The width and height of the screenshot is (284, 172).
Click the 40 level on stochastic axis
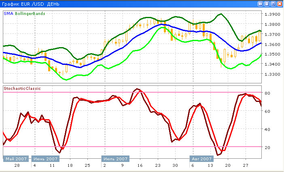click(x=267, y=129)
